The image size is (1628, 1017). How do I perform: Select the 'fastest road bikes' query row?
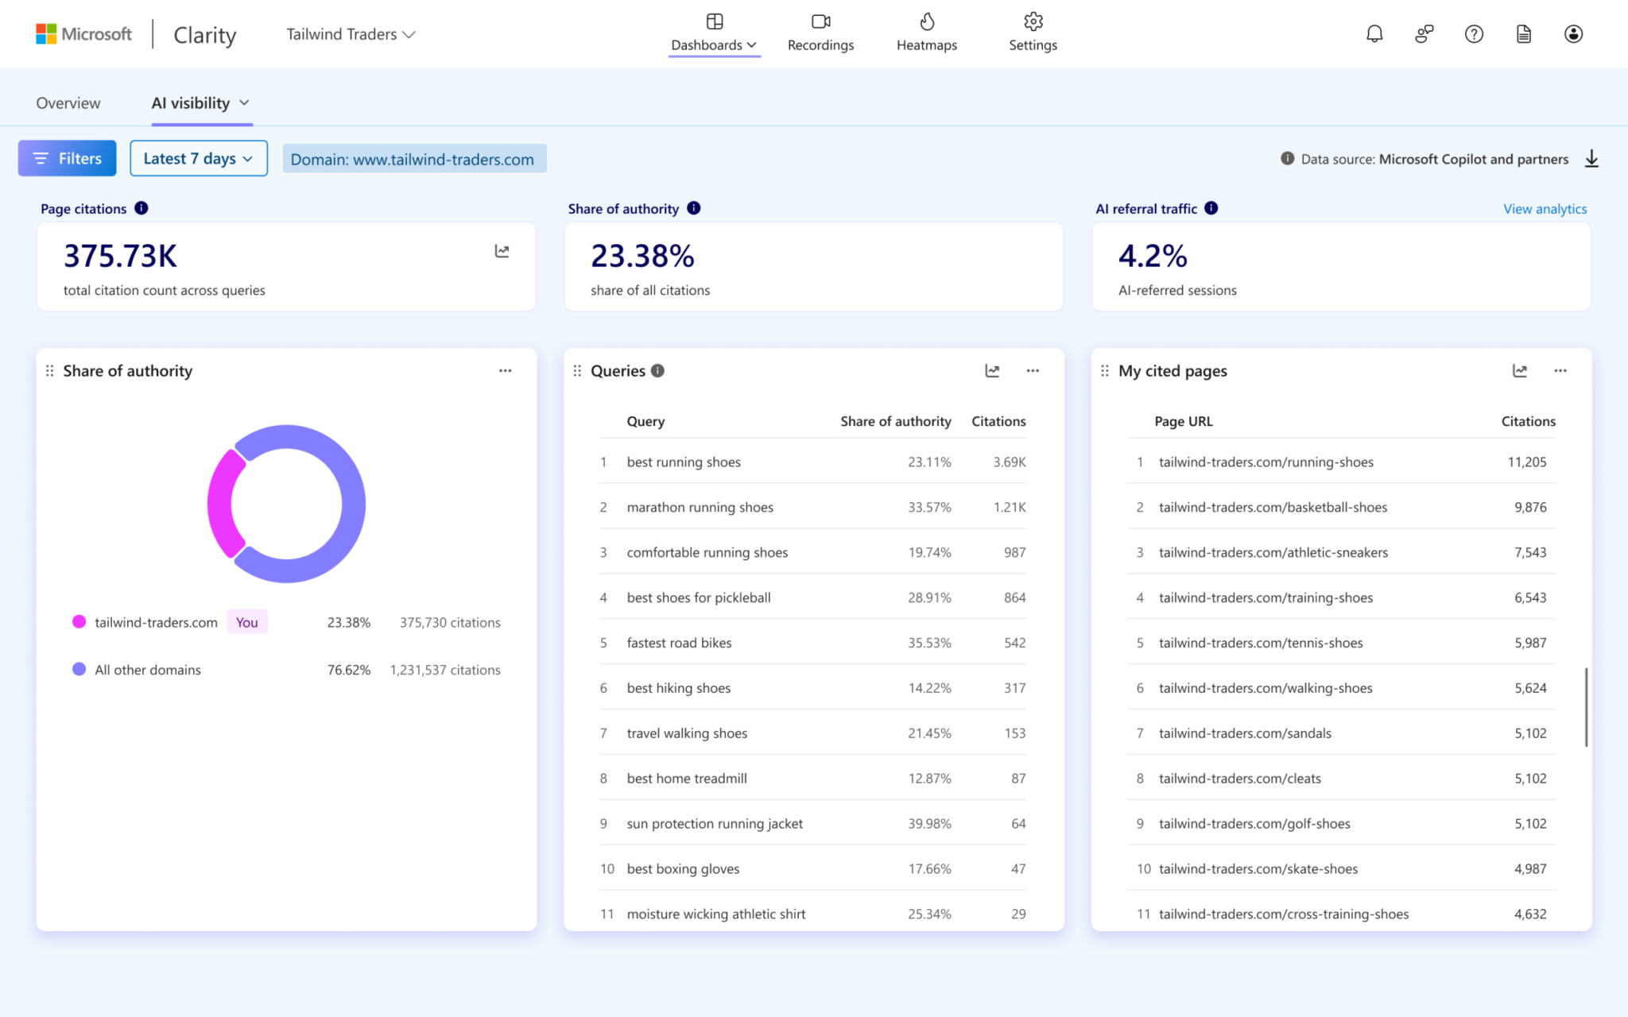[x=813, y=643]
